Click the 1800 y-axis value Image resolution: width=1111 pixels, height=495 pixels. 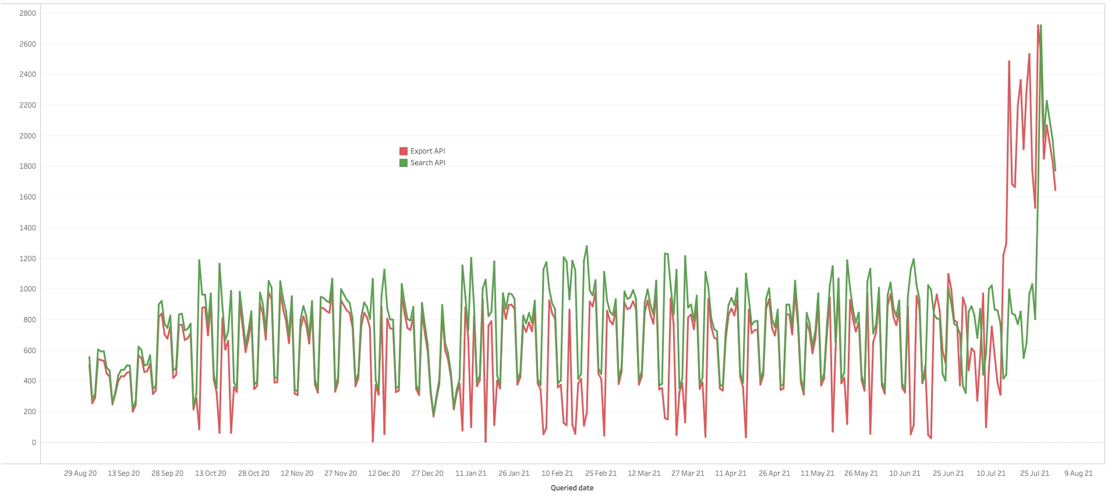point(27,166)
